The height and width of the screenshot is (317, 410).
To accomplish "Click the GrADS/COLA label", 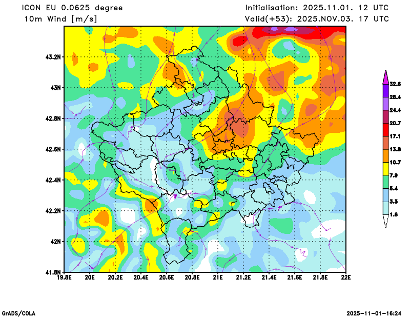I will pyautogui.click(x=18, y=313).
